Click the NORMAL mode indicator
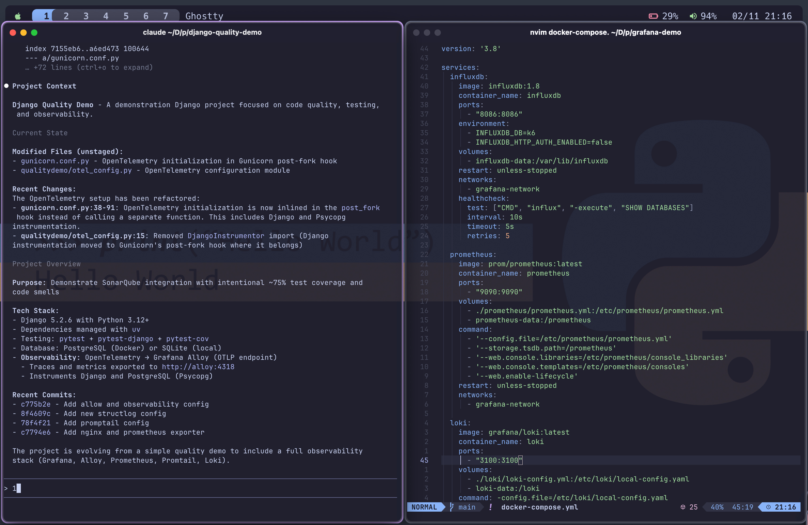Viewport: 808px width, 525px height. click(x=424, y=507)
